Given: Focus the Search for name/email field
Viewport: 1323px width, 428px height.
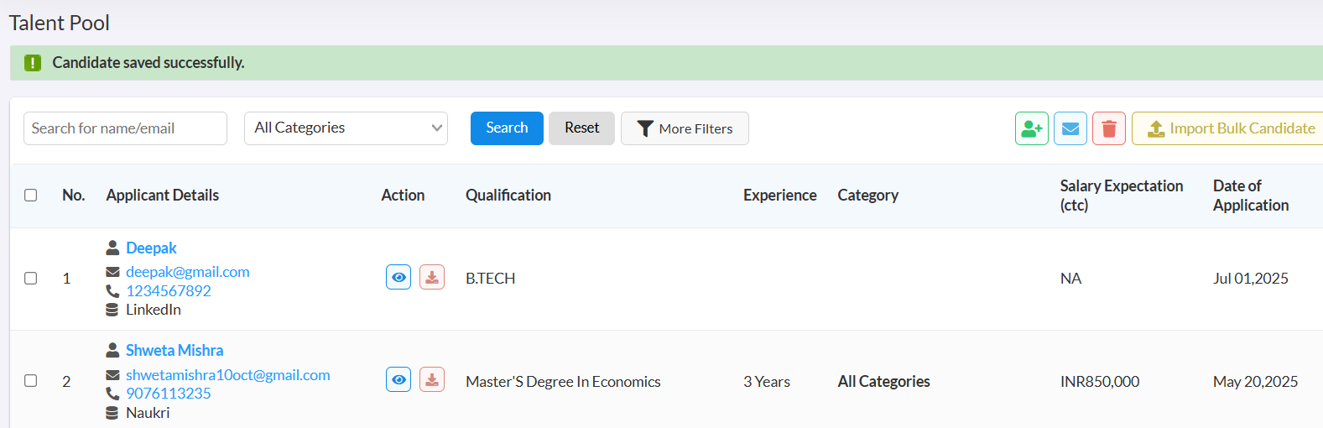Looking at the screenshot, I should 125,128.
